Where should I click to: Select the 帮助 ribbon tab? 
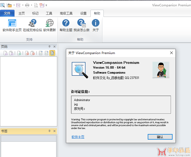(x=97, y=13)
